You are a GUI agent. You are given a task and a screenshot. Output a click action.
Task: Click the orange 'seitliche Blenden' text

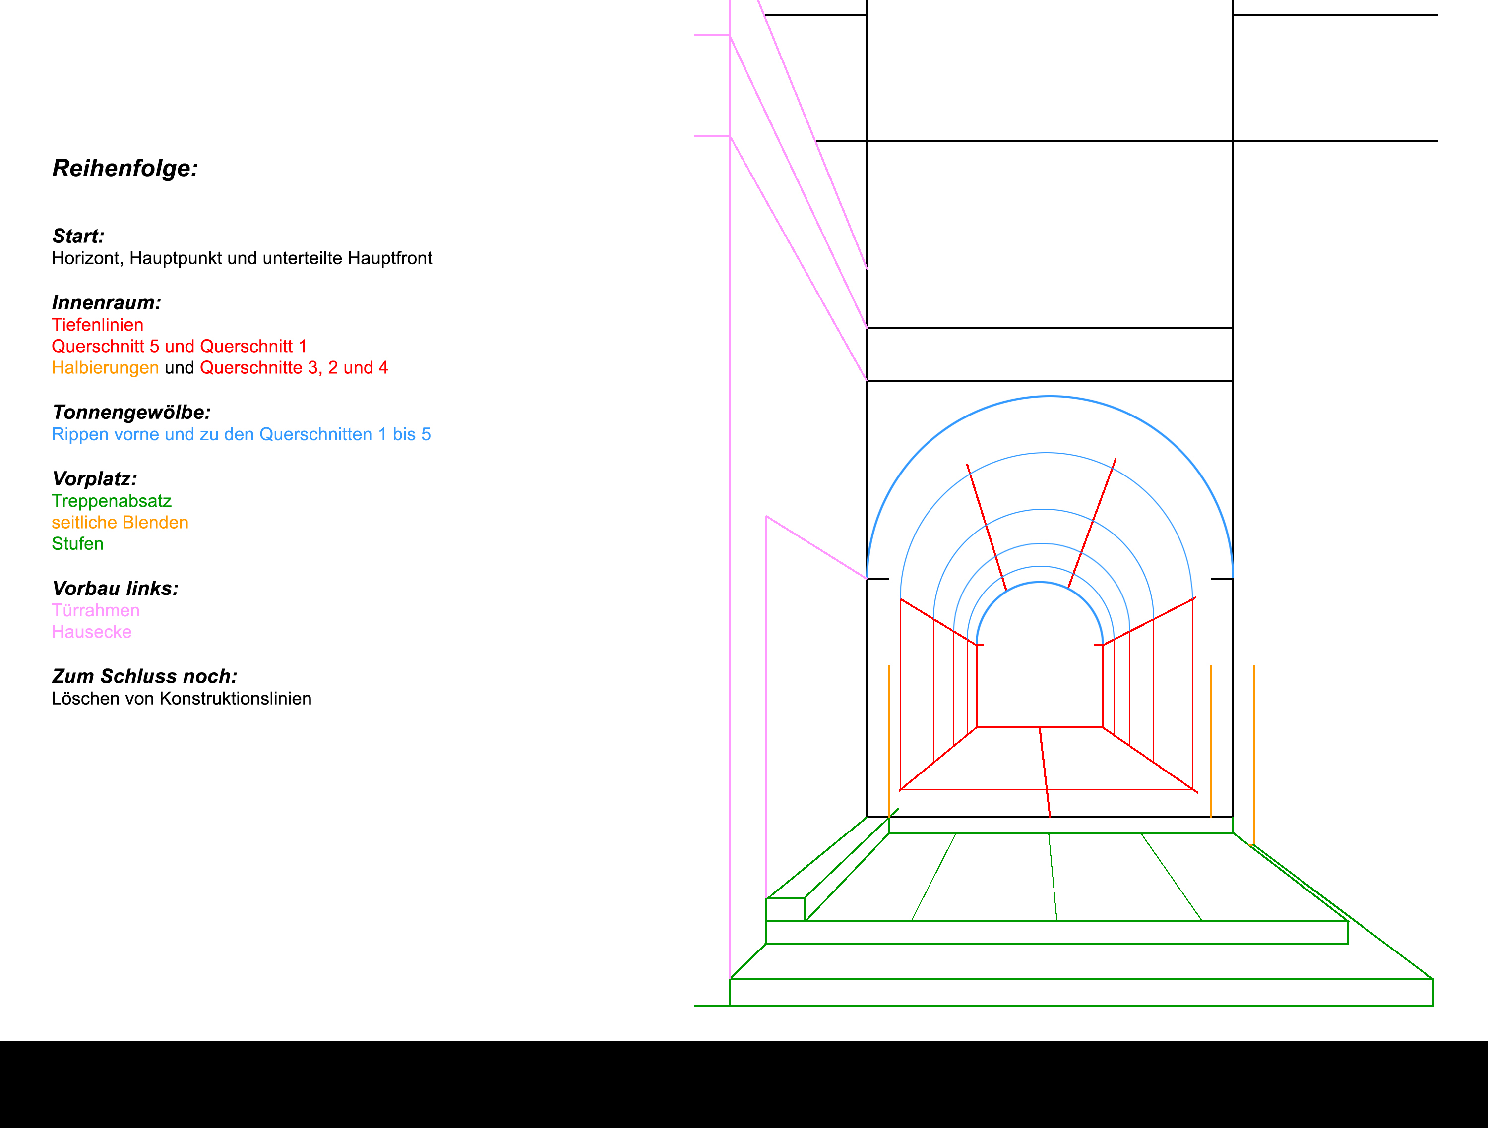coord(120,523)
